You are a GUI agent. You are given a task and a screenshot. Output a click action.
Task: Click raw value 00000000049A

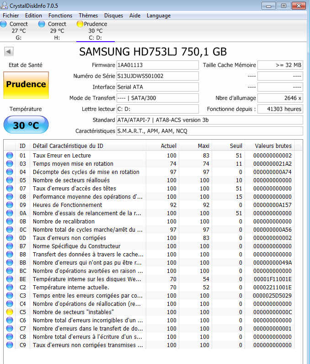[x=273, y=262]
